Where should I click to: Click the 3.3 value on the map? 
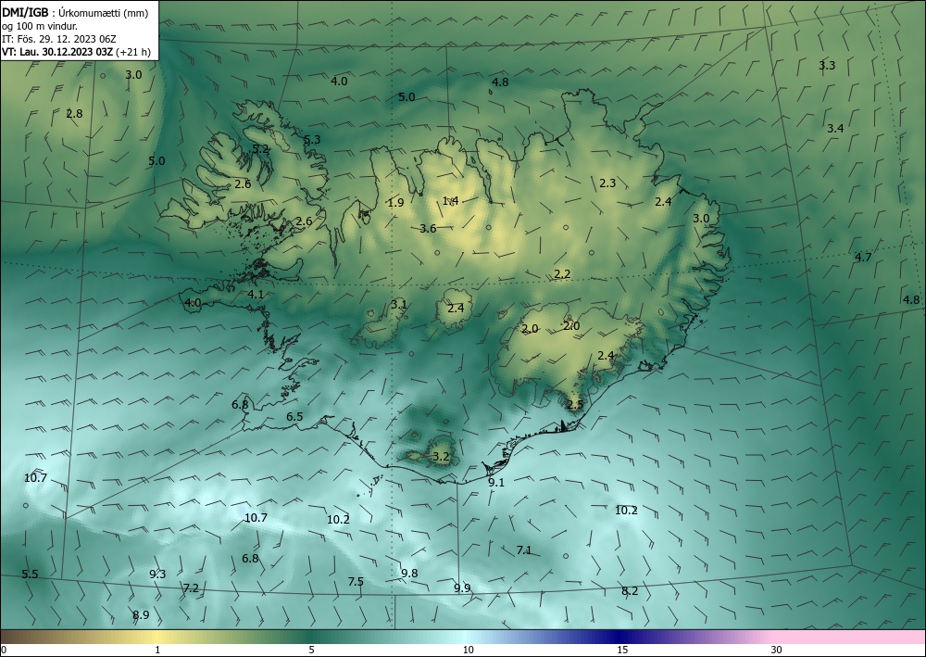tap(827, 66)
